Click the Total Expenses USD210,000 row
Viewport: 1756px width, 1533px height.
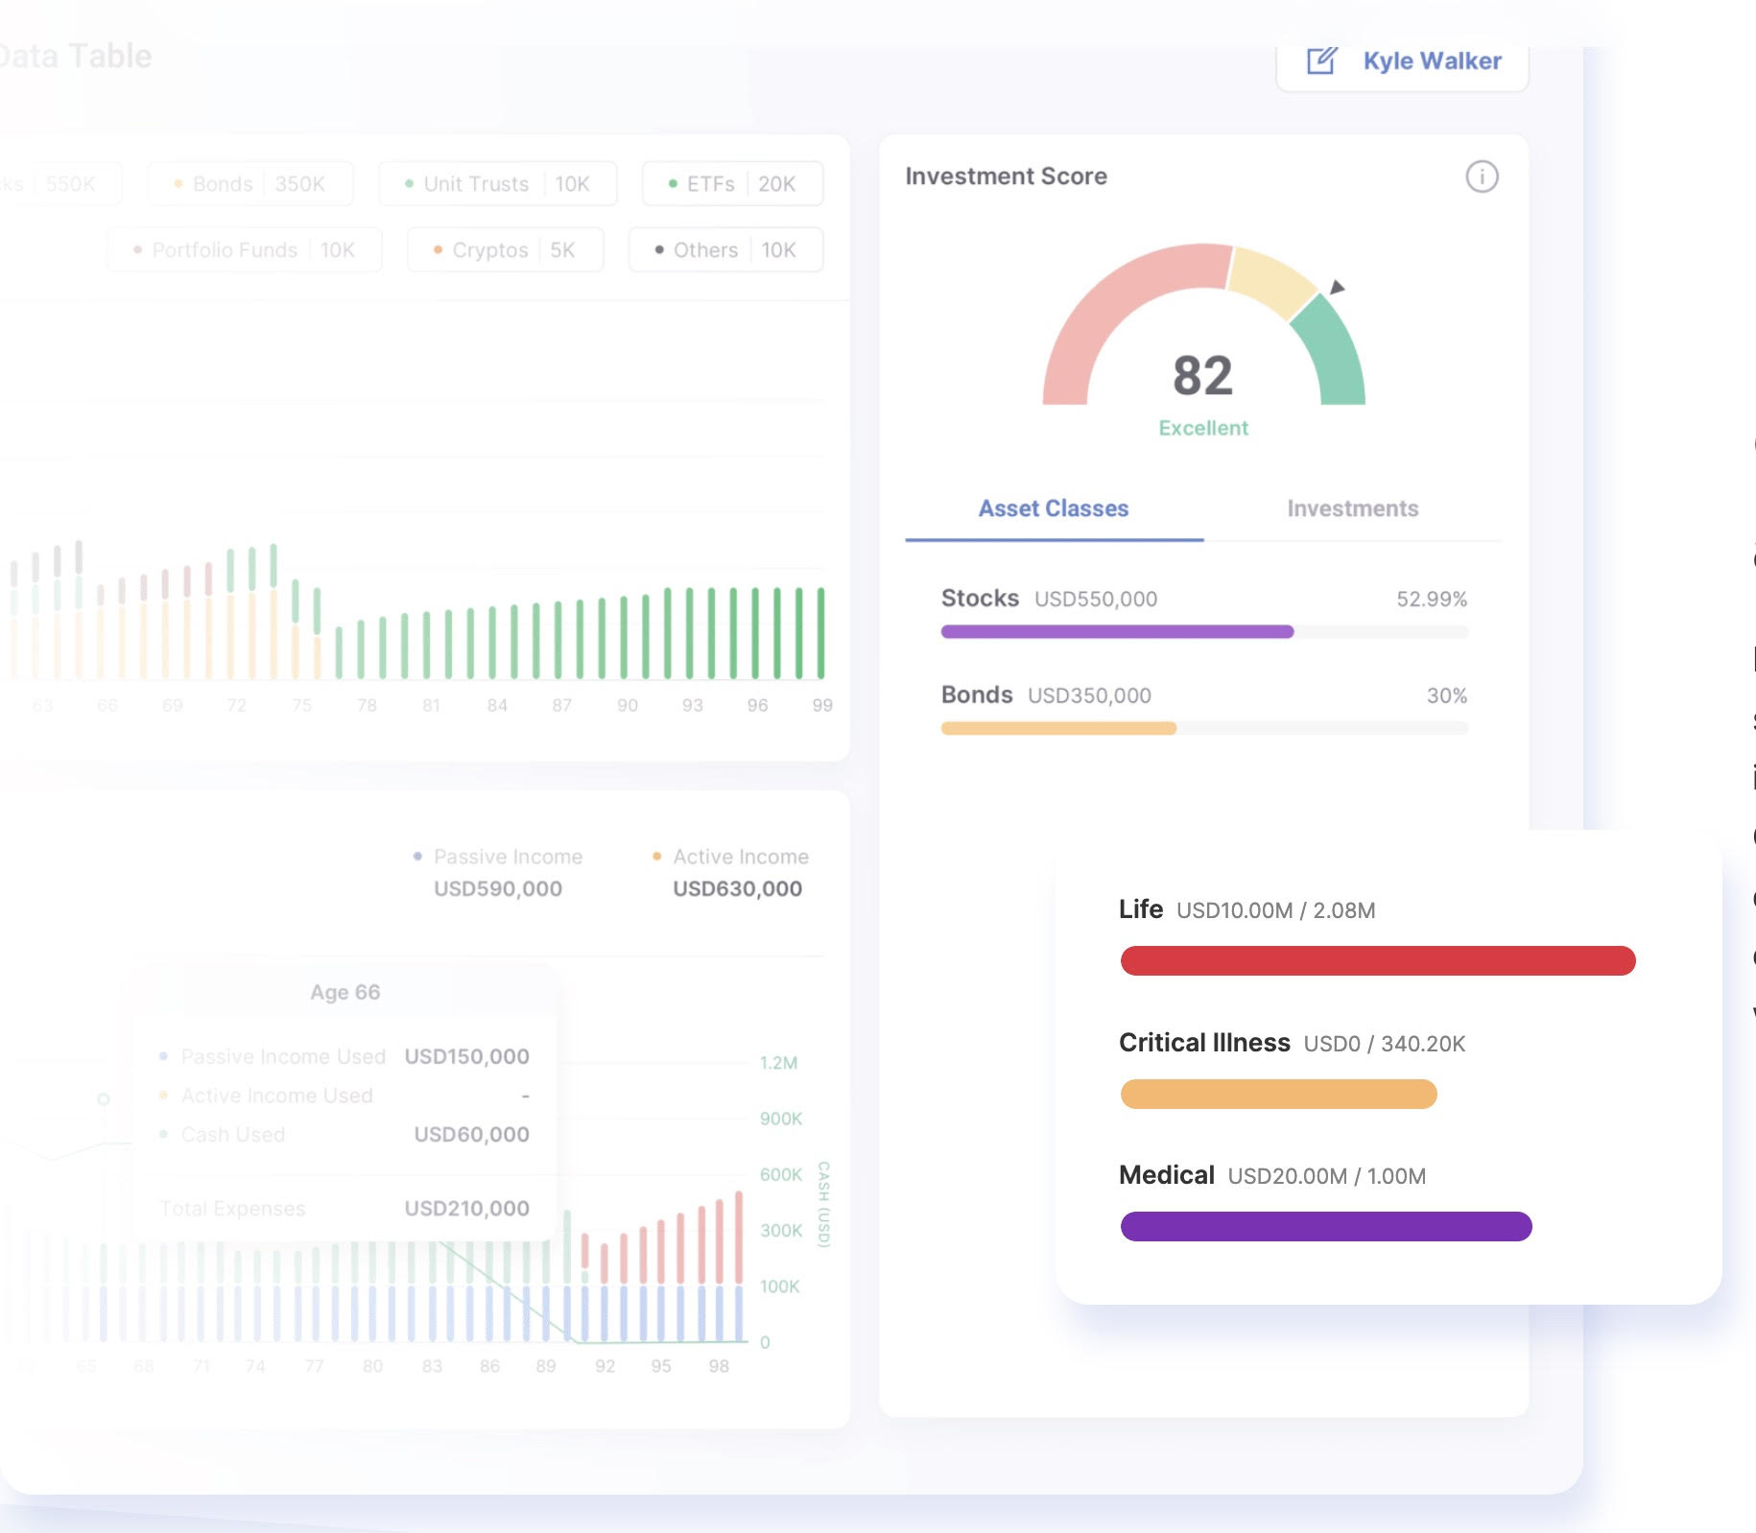[344, 1209]
